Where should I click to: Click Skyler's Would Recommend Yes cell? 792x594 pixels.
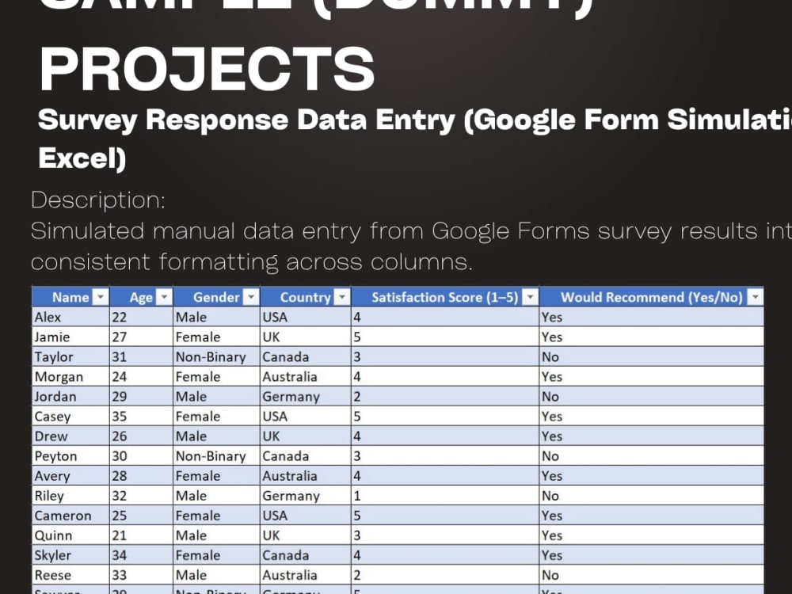[651, 555]
